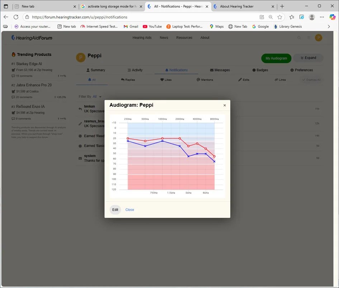Click the 8000Hz red point on the audiogram

[214, 156]
